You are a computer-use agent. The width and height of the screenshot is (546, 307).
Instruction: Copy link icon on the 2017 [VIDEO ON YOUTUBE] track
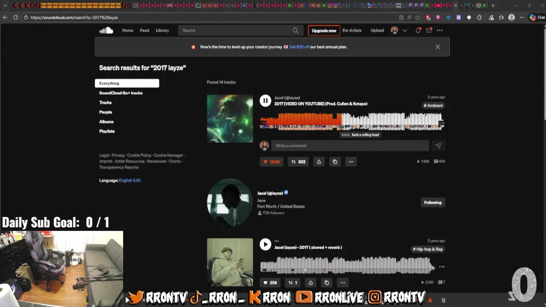[335, 162]
